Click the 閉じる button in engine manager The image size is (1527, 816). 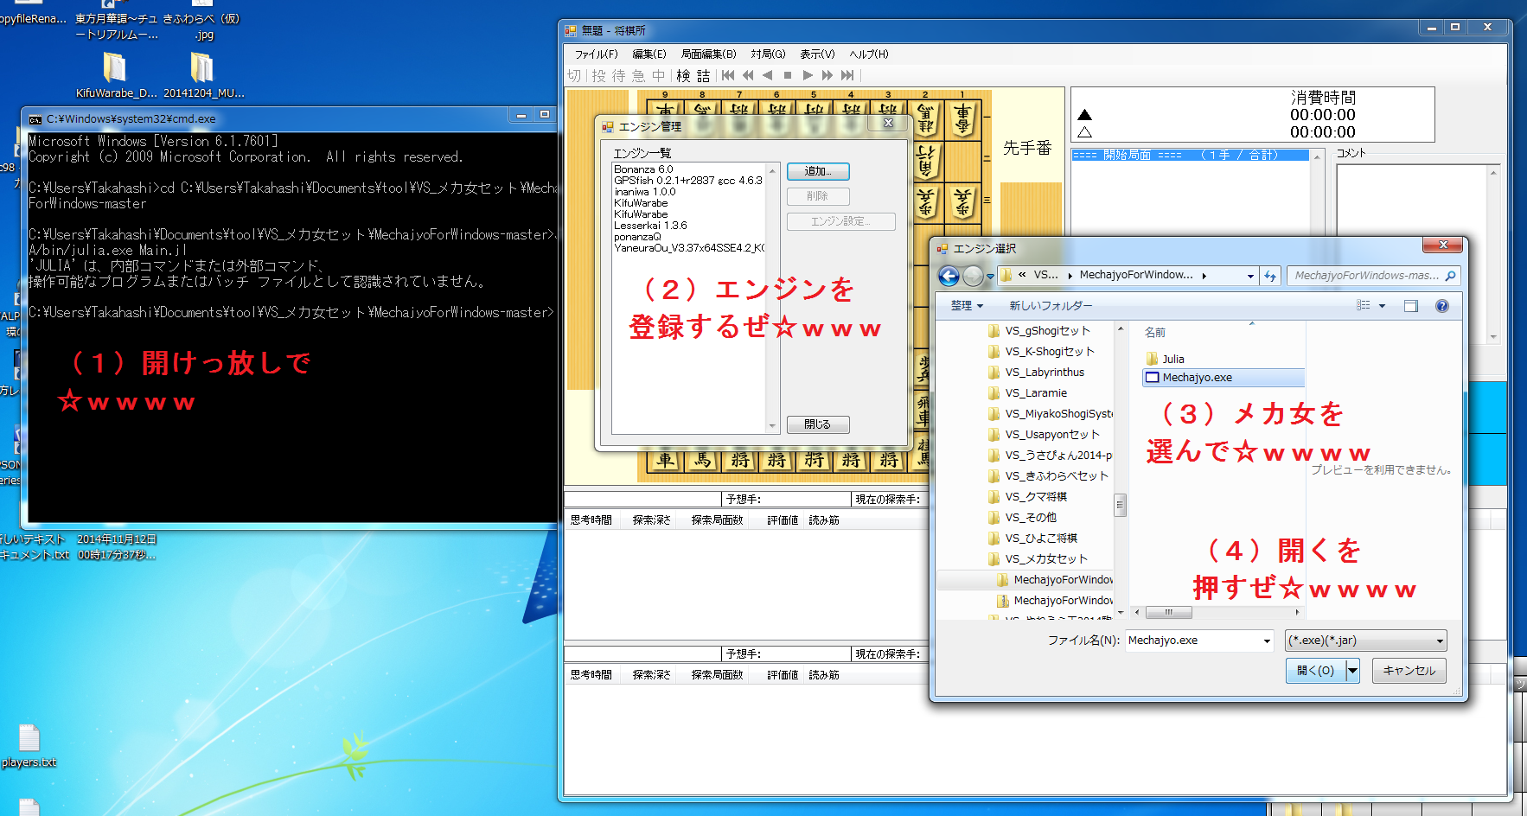tap(818, 424)
